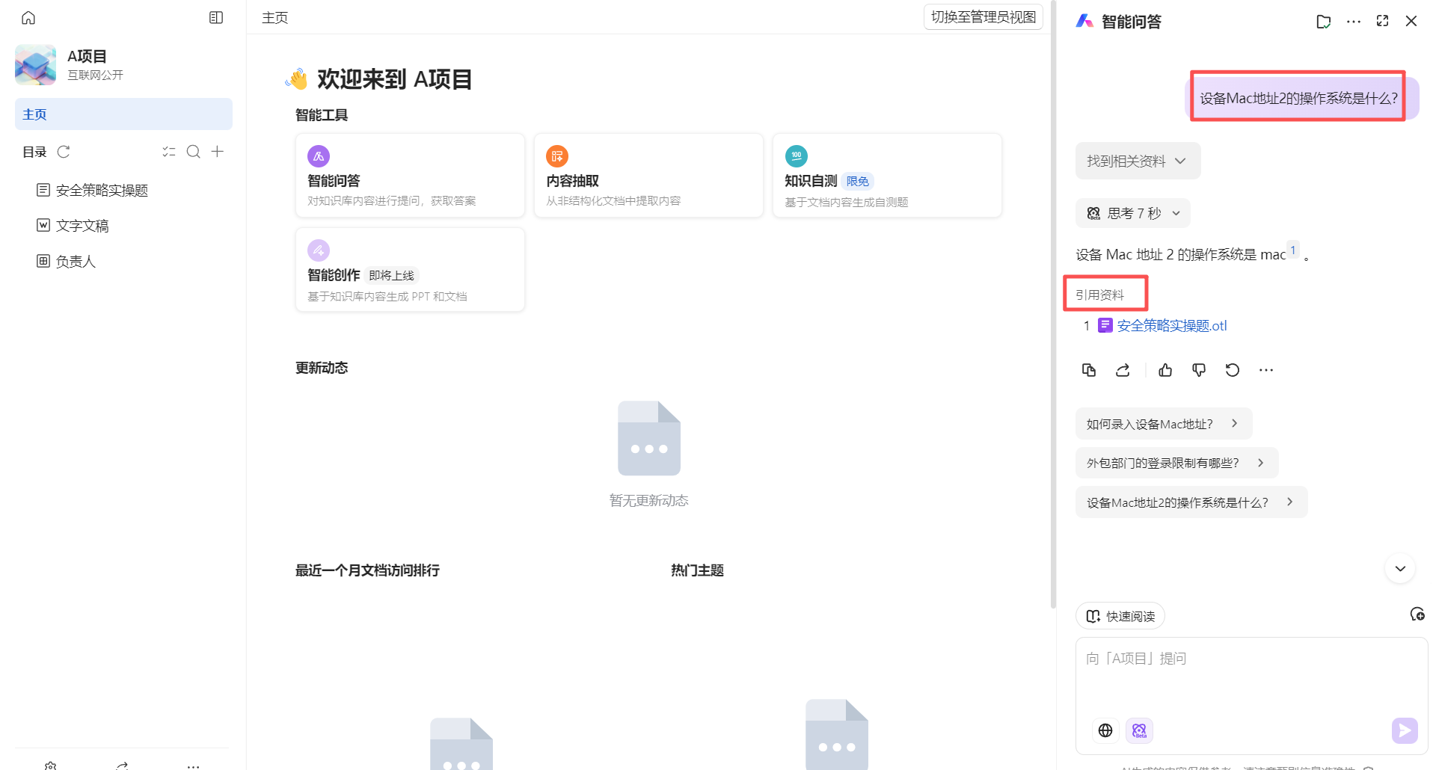This screenshot has height=770, width=1436.
Task: Click the share arrow at sidebar bottom
Action: [122, 766]
